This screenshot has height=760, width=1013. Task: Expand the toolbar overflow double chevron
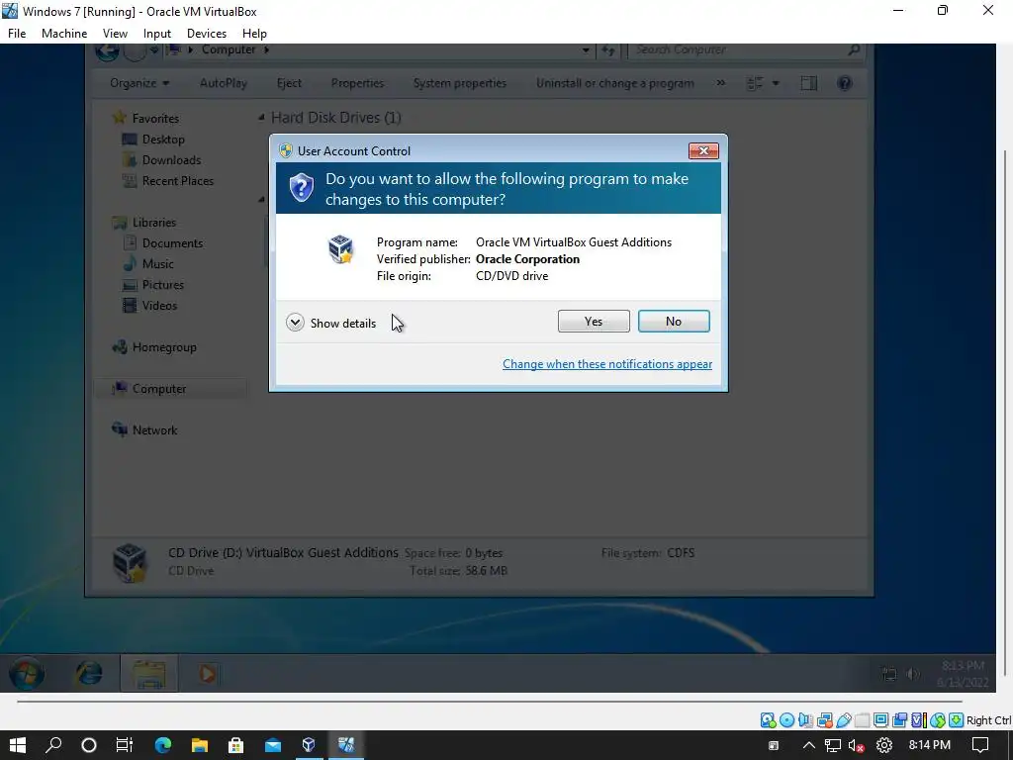(x=721, y=83)
